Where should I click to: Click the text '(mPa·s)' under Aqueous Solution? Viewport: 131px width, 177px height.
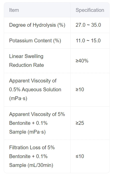coord(18,98)
